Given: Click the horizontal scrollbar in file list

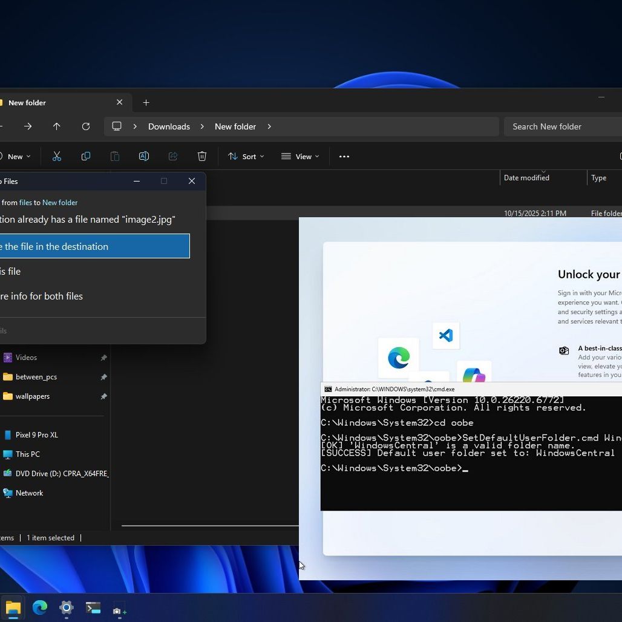Looking at the screenshot, I should coord(210,526).
